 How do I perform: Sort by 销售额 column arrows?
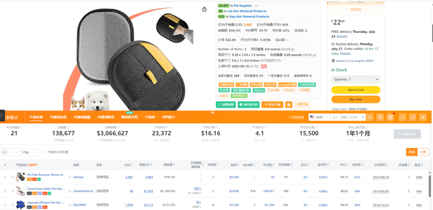click(x=174, y=165)
